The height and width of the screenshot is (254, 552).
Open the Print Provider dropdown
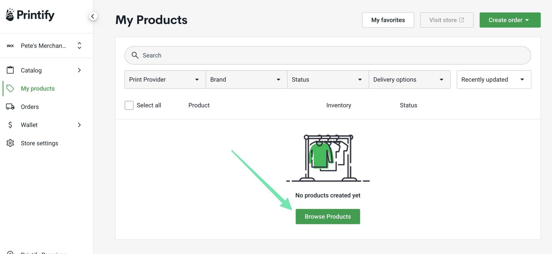coord(164,79)
